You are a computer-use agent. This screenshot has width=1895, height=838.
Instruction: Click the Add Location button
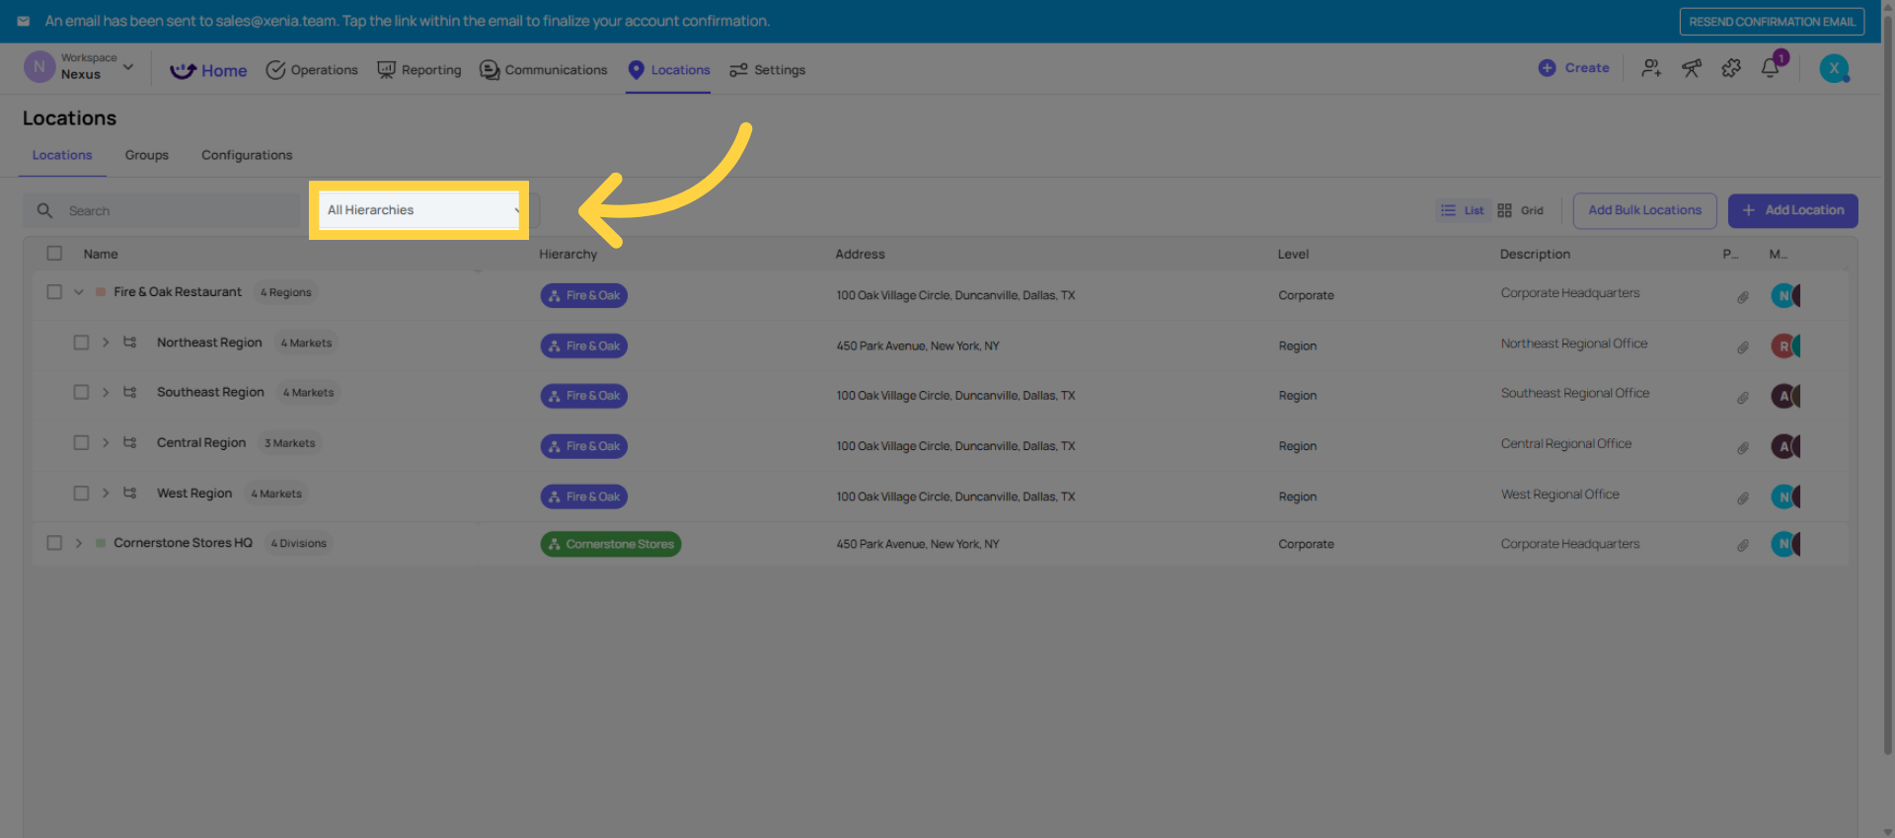pos(1792,210)
